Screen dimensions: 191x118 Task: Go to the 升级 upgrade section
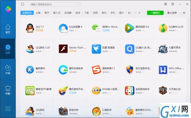pos(8,70)
